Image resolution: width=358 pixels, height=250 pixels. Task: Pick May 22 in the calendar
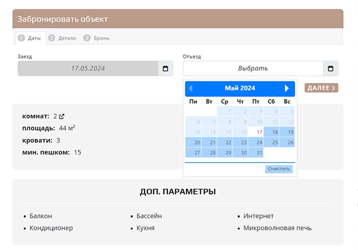(225, 142)
